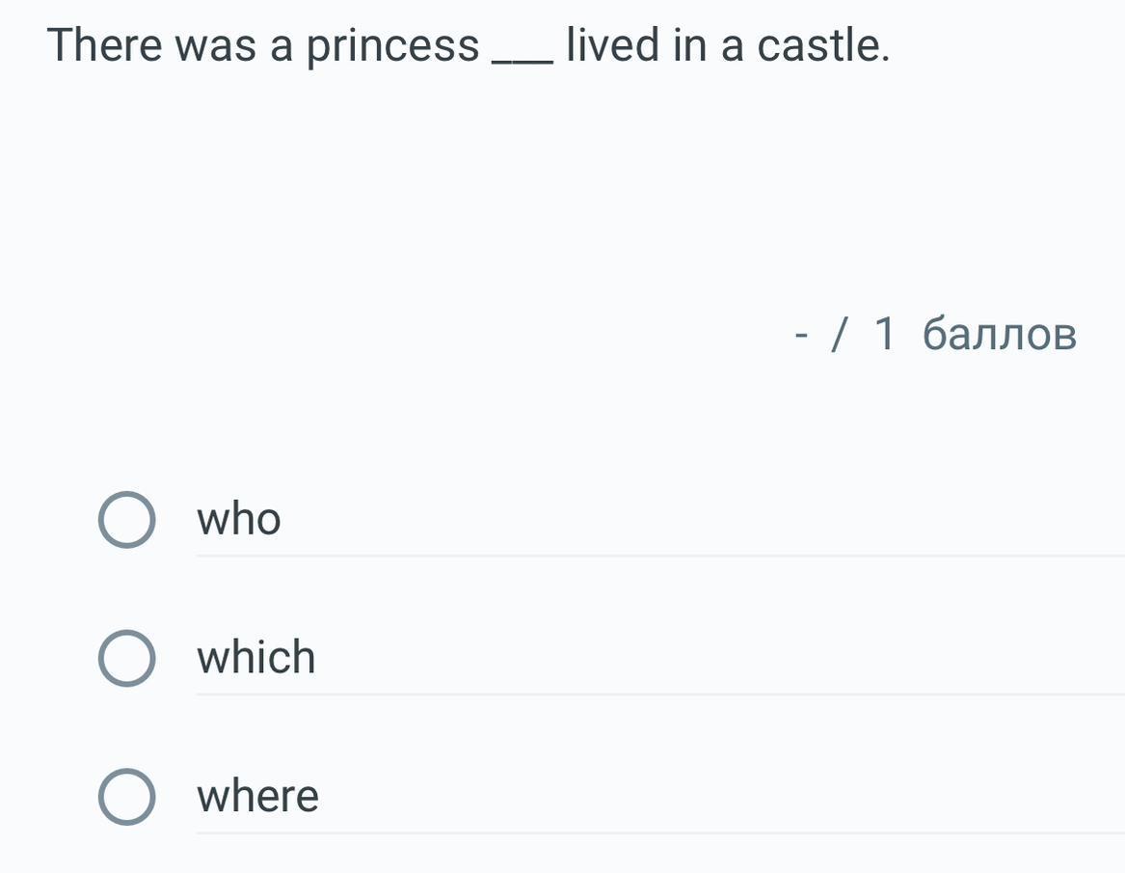Select the 'where' radio button
Screen dimensions: 1125x873
point(126,797)
